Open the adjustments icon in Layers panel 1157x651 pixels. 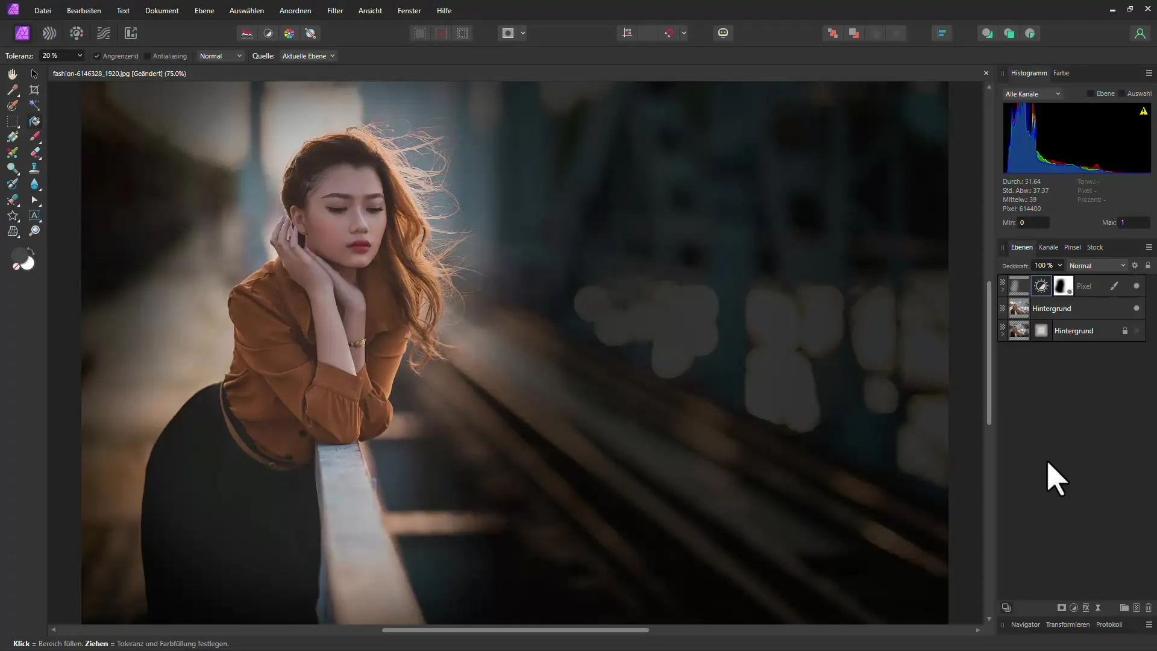pos(1074,608)
